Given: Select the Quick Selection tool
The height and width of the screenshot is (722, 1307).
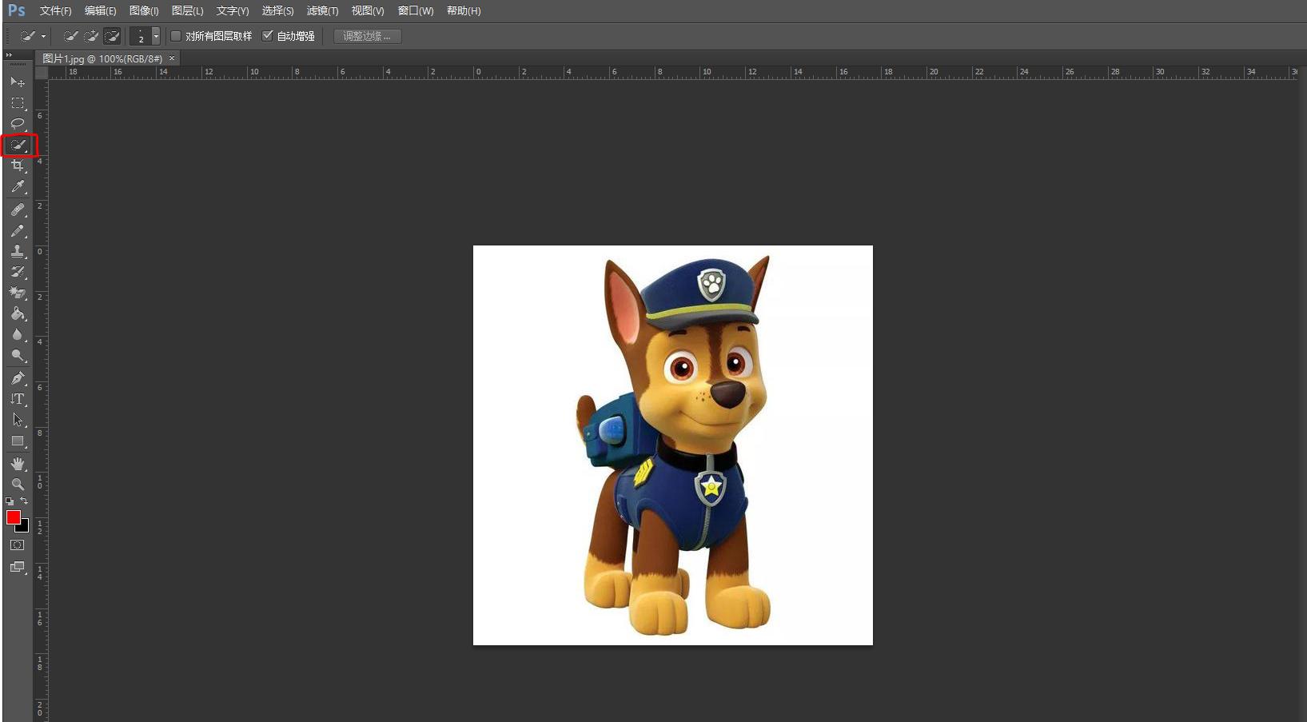Looking at the screenshot, I should pyautogui.click(x=18, y=146).
